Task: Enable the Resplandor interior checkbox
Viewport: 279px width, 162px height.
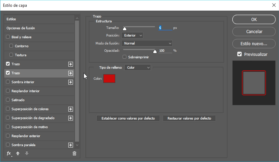Action: click(x=8, y=91)
